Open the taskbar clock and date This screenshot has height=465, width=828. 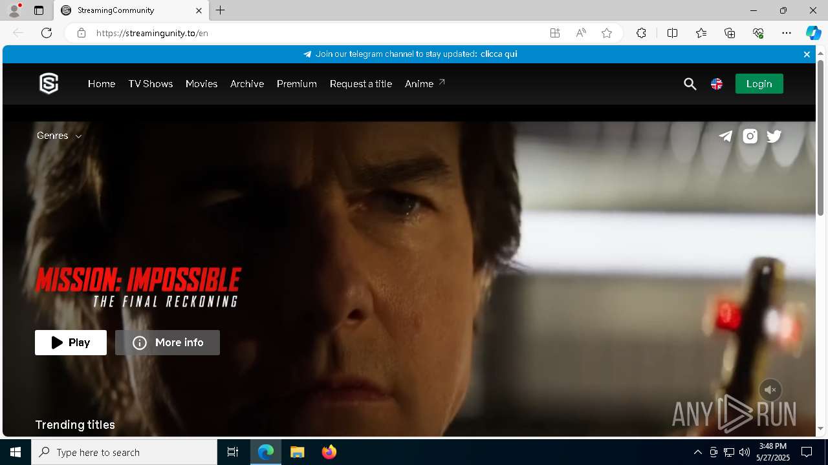point(772,452)
